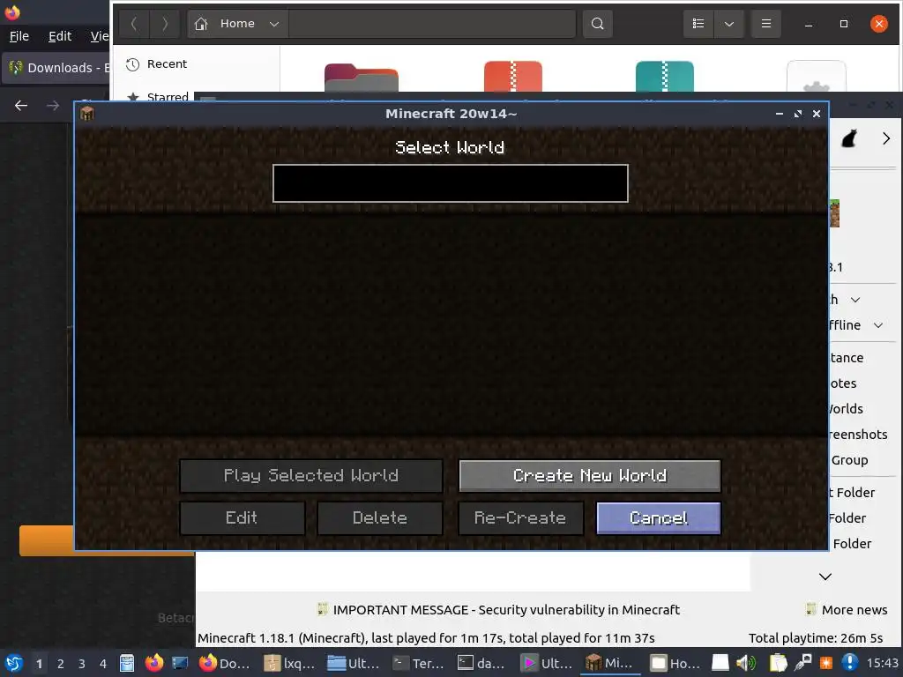Viewport: 903px width, 677px height.
Task: Click the Edit world button
Action: click(x=242, y=518)
